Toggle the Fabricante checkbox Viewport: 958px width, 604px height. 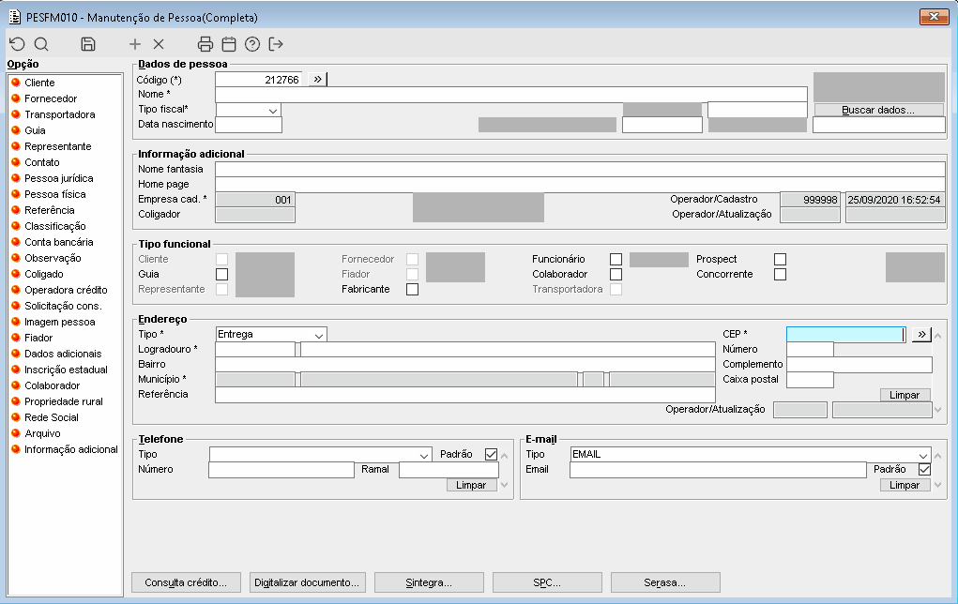pyautogui.click(x=413, y=290)
